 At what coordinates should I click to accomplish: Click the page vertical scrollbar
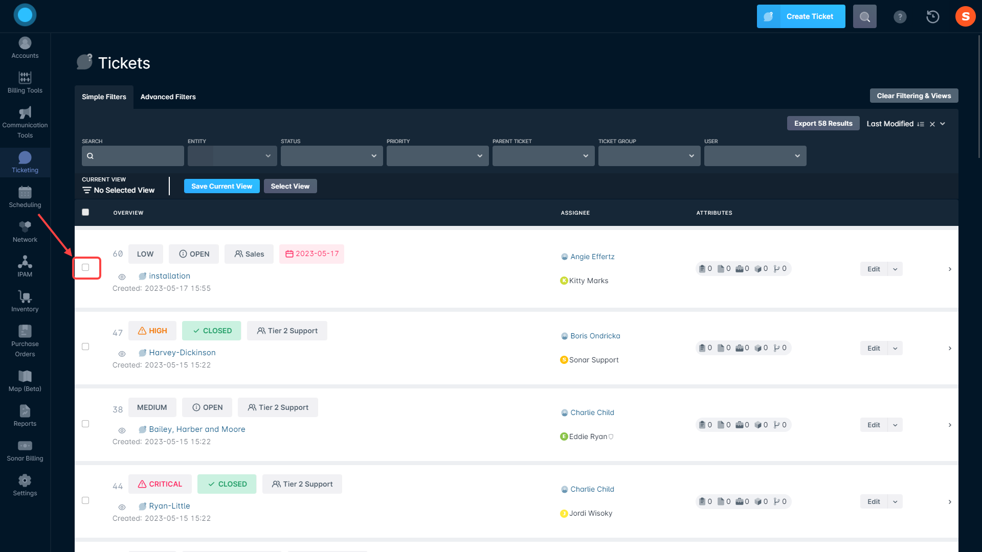(x=979, y=97)
